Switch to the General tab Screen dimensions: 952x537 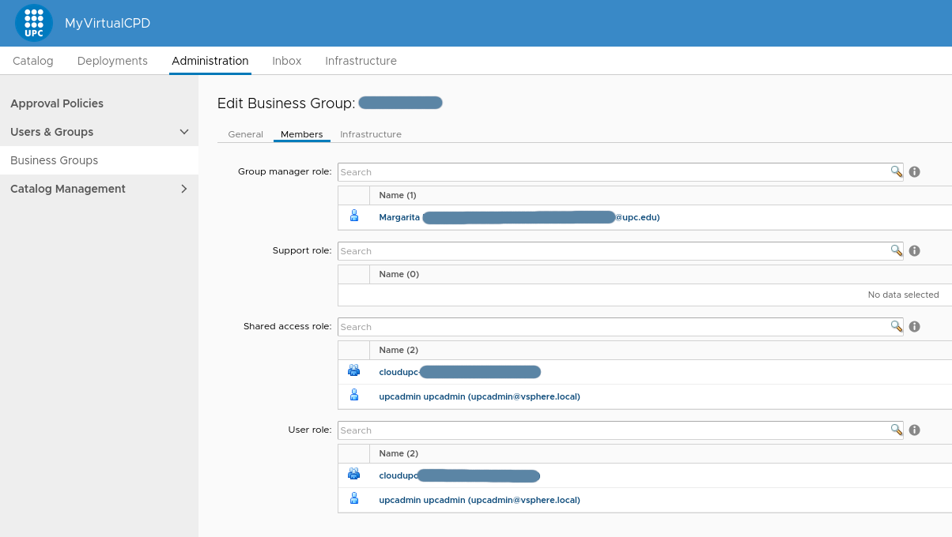coord(245,134)
